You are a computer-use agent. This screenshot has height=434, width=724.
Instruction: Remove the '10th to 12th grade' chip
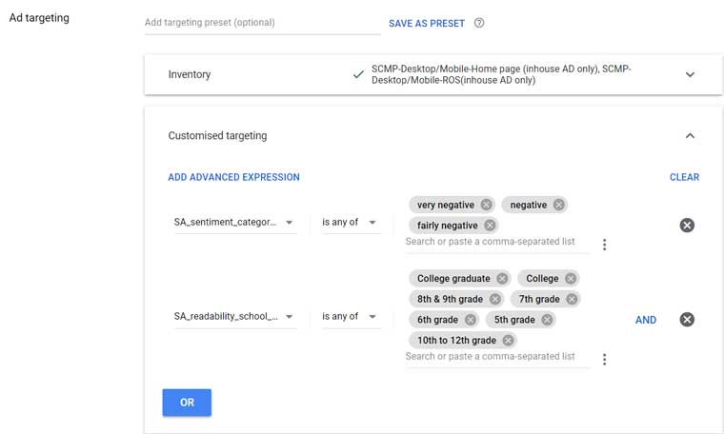pos(508,341)
